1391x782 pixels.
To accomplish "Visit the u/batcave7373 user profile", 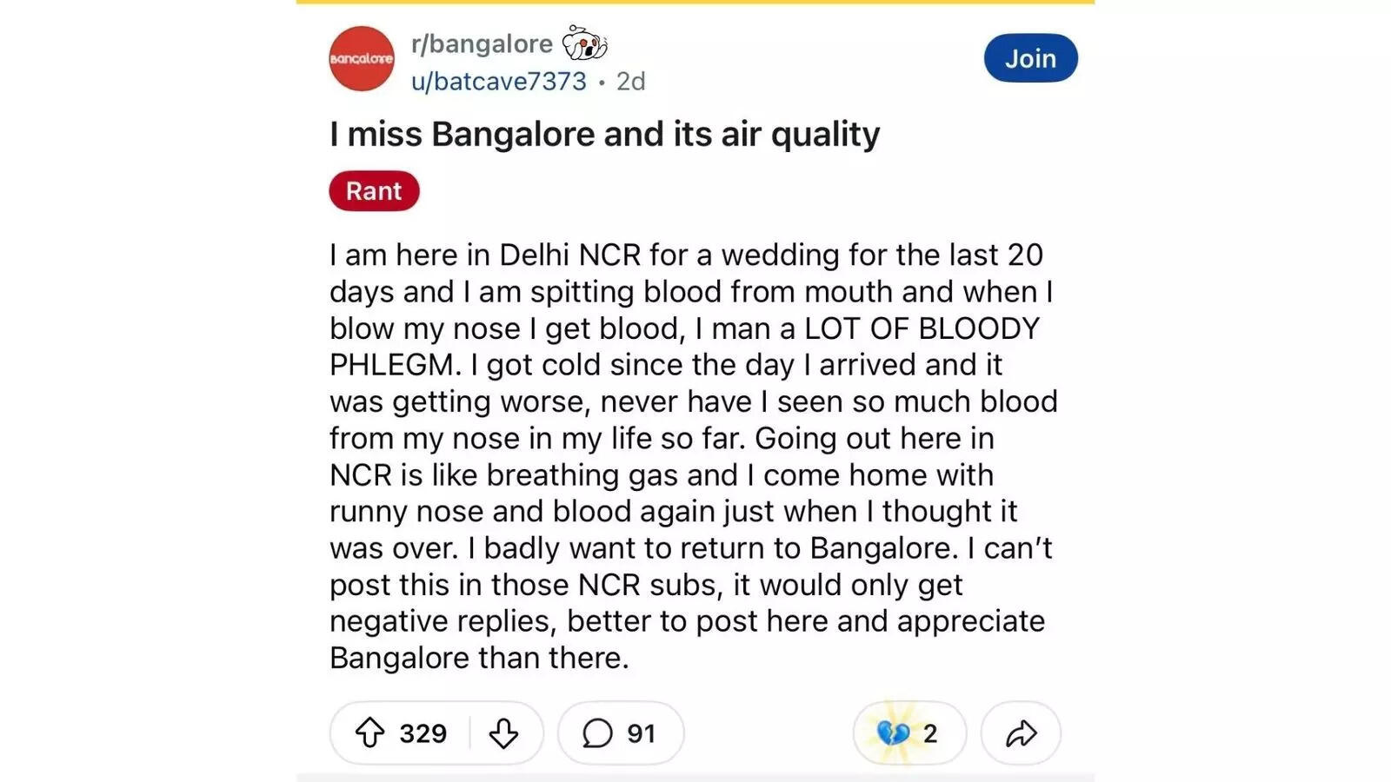I will (499, 81).
